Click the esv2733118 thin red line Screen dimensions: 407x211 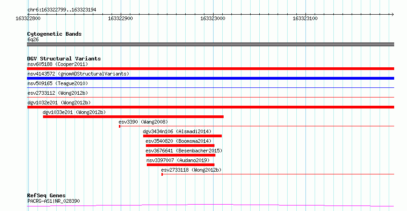[278, 174]
